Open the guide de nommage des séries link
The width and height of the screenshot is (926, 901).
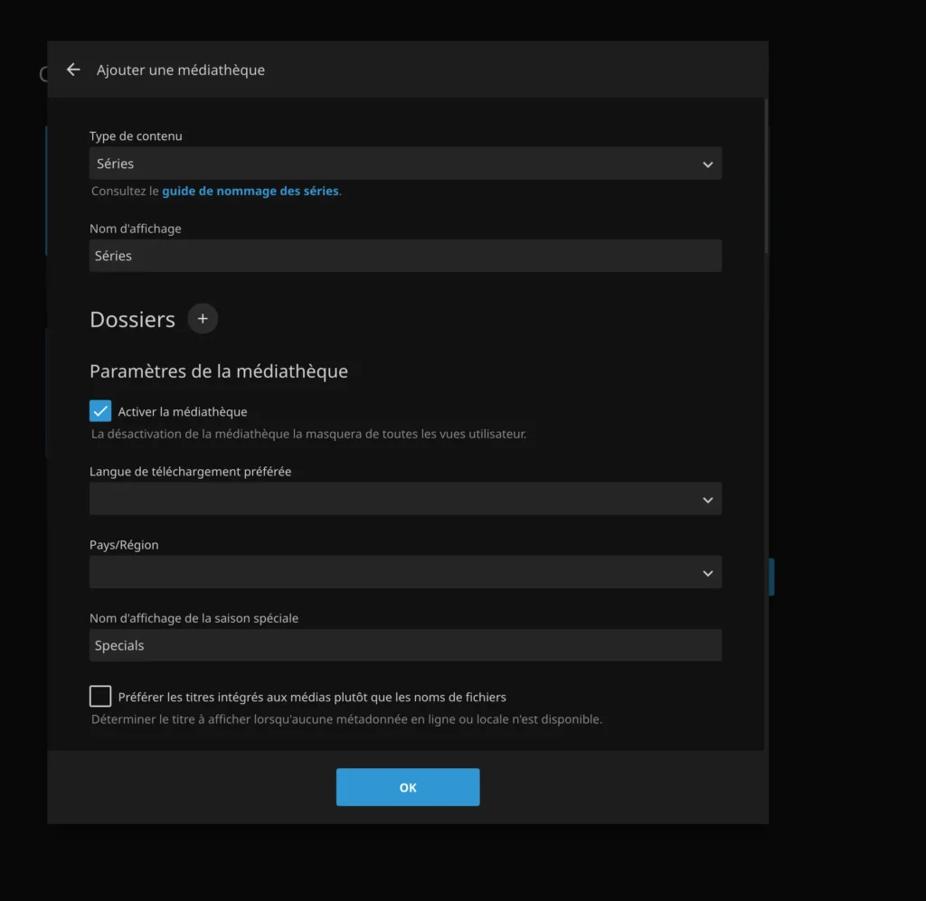click(x=250, y=192)
